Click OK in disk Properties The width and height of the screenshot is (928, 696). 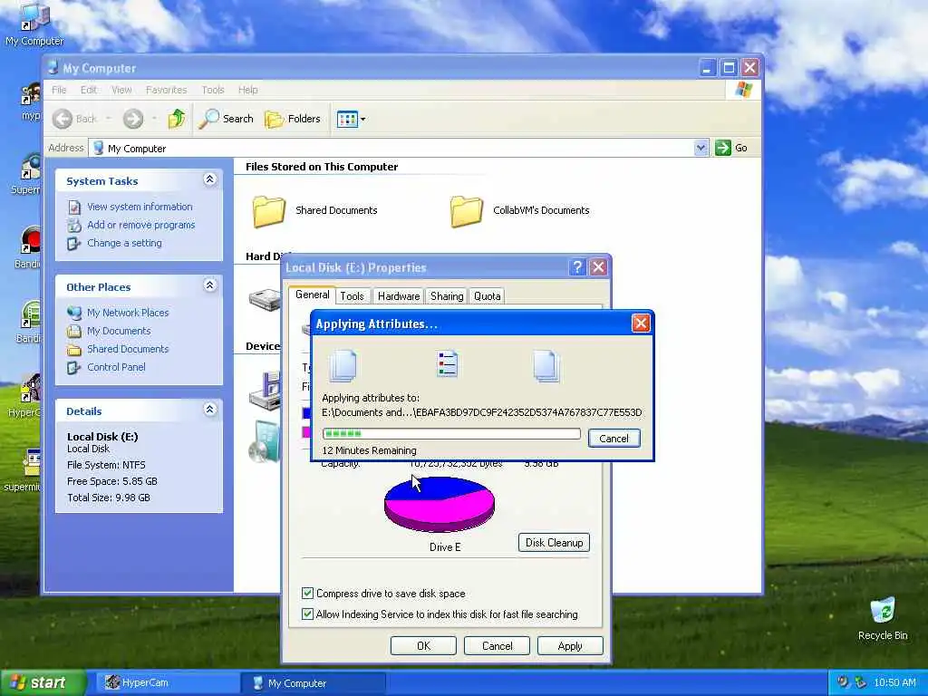(423, 645)
